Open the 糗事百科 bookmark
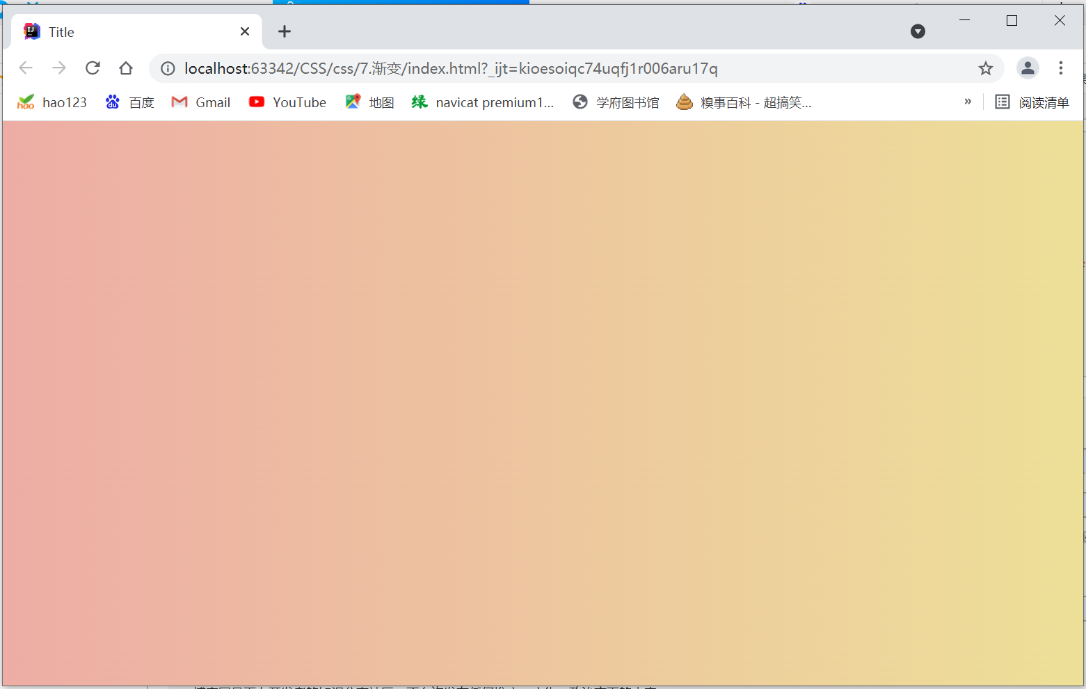The height and width of the screenshot is (689, 1086). coord(744,102)
